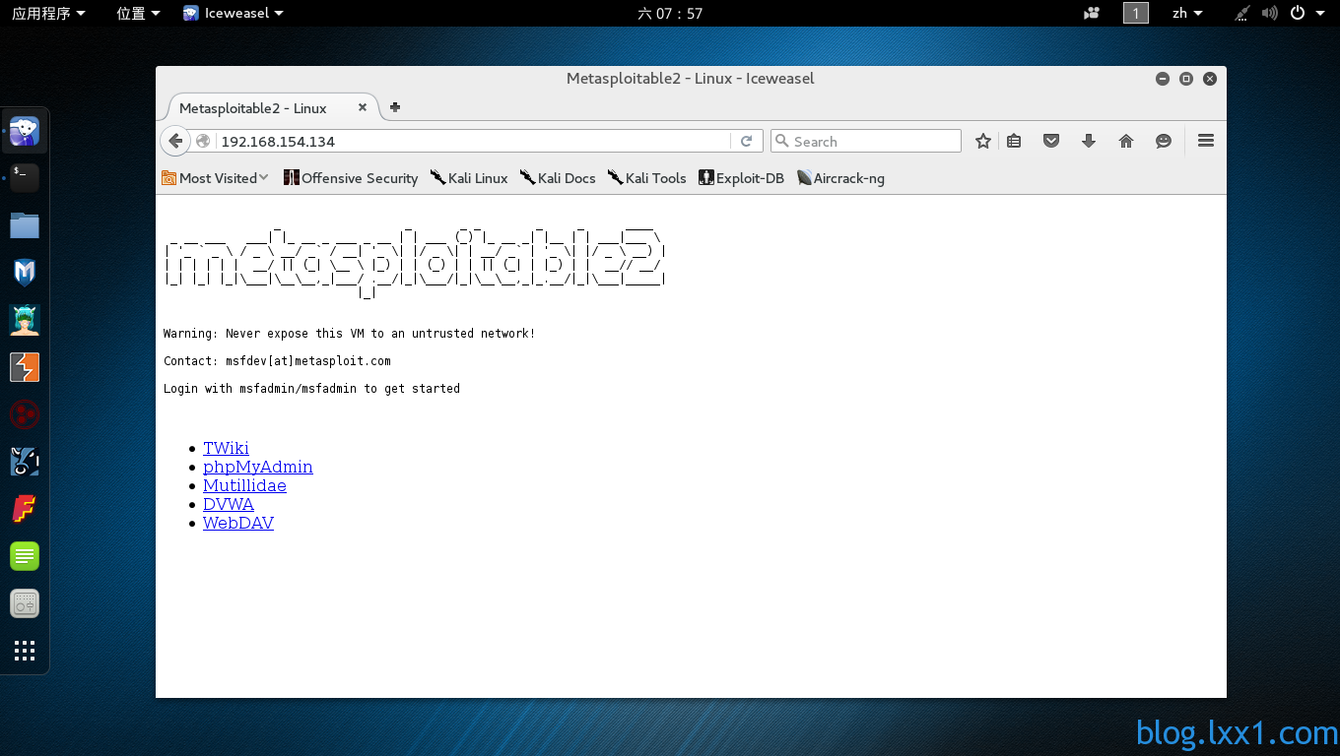Open the green notes dock icon
This screenshot has height=756, width=1340.
[25, 556]
